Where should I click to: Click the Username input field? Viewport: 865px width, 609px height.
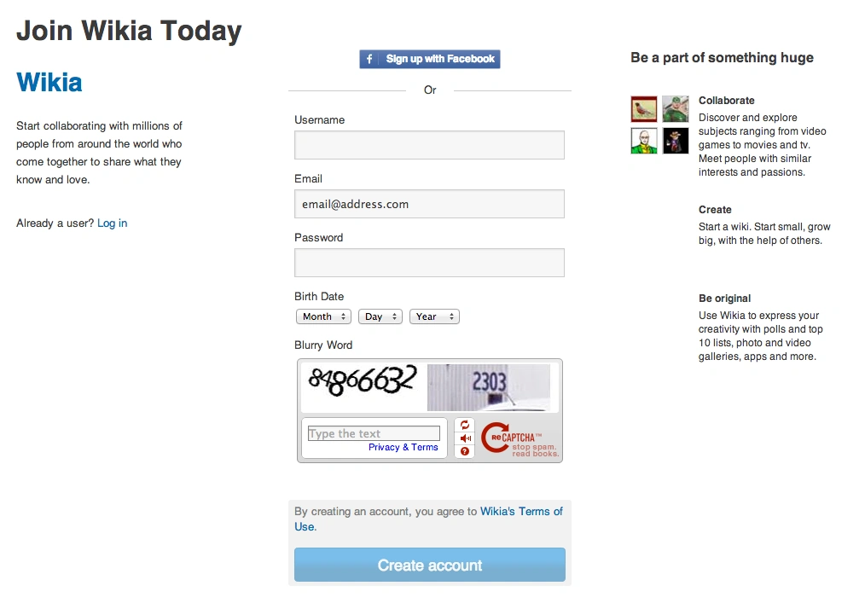click(x=429, y=145)
